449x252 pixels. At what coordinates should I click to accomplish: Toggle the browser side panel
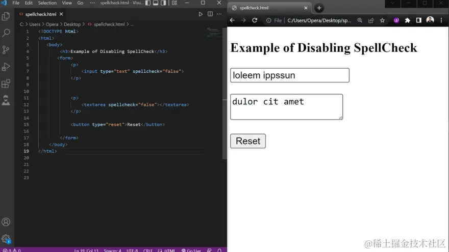point(419,20)
